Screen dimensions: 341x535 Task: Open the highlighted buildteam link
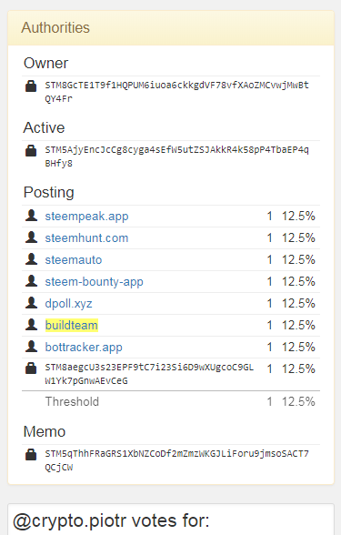click(72, 325)
